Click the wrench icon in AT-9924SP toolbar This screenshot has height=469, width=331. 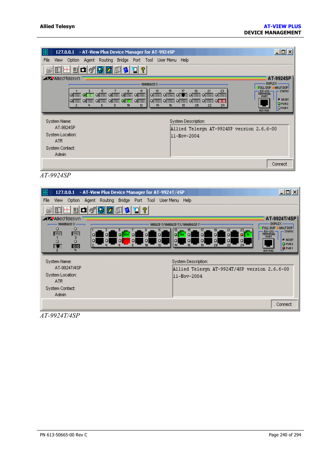pyautogui.click(x=92, y=70)
